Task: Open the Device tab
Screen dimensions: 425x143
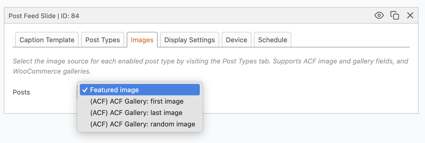Action: point(236,40)
